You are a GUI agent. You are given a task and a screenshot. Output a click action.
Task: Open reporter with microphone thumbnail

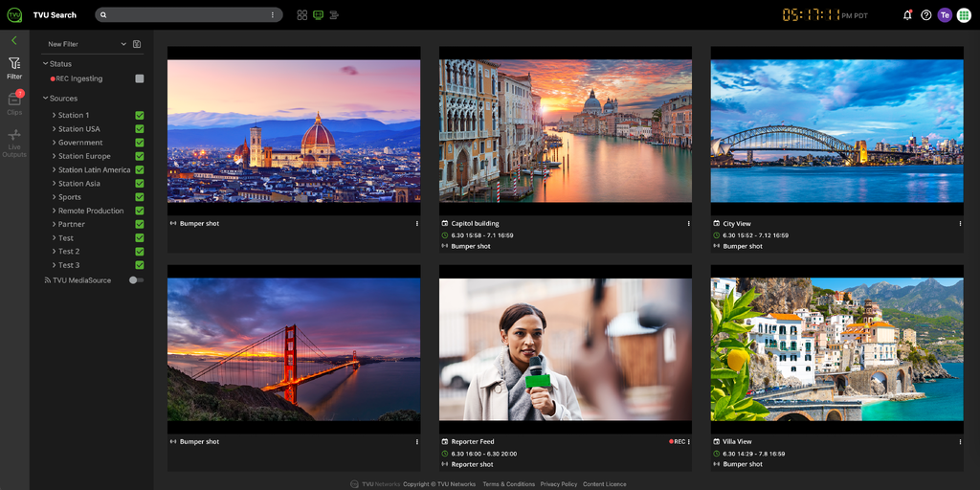(x=566, y=349)
